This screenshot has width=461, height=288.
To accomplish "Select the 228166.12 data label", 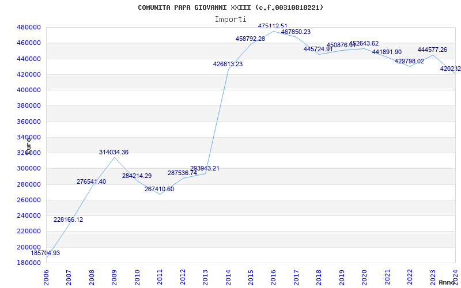I will coord(68,219).
